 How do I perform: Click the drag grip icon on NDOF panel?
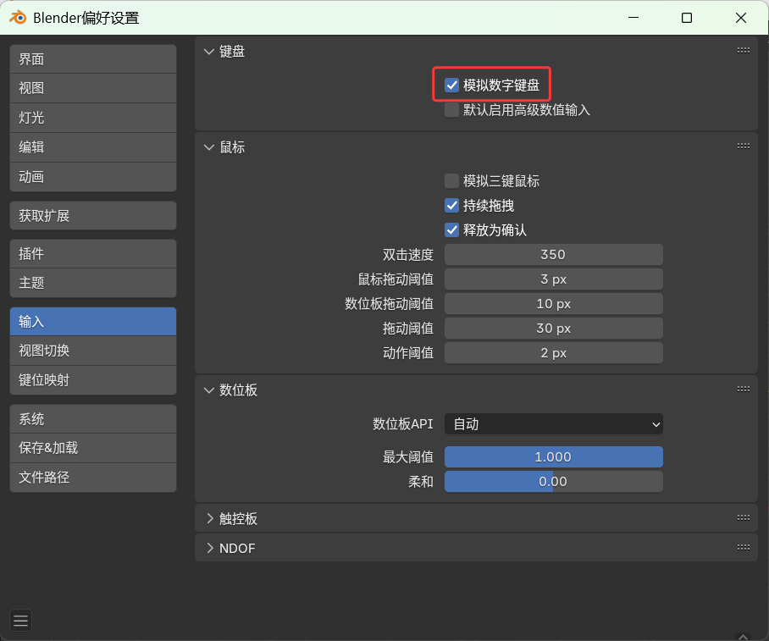pos(743,548)
